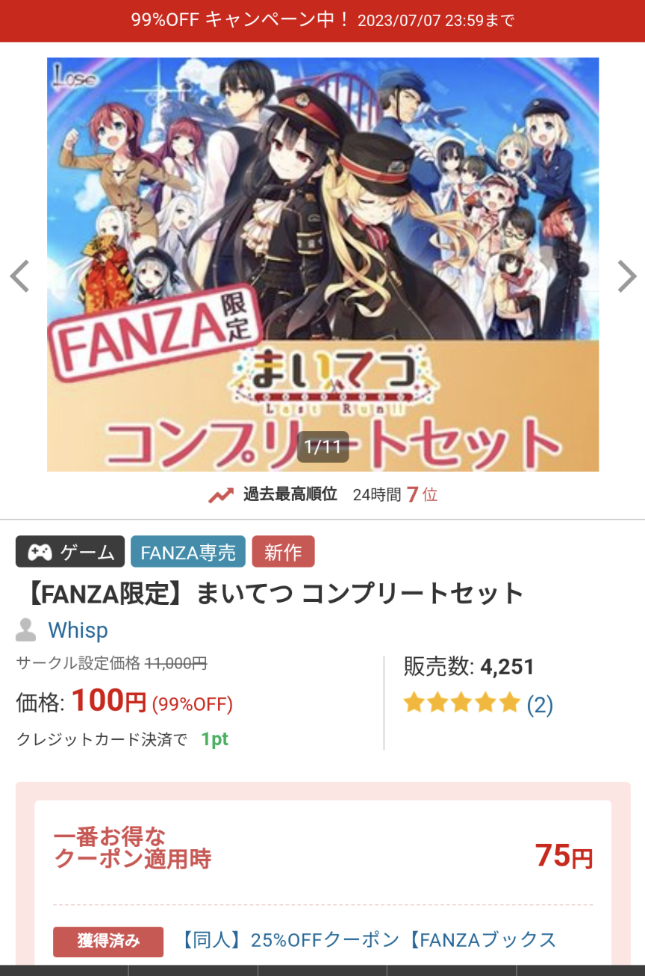Click the 99%OFF campaign banner

click(322, 20)
